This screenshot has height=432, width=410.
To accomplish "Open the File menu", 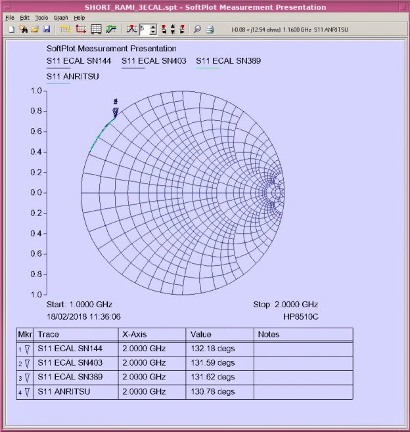I will pyautogui.click(x=10, y=18).
